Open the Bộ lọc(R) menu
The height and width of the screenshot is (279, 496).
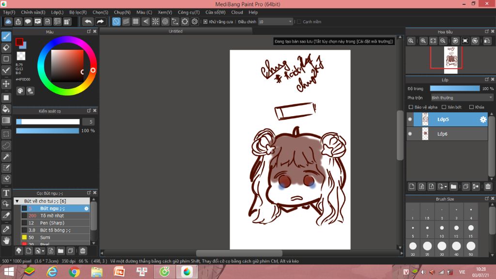point(78,12)
